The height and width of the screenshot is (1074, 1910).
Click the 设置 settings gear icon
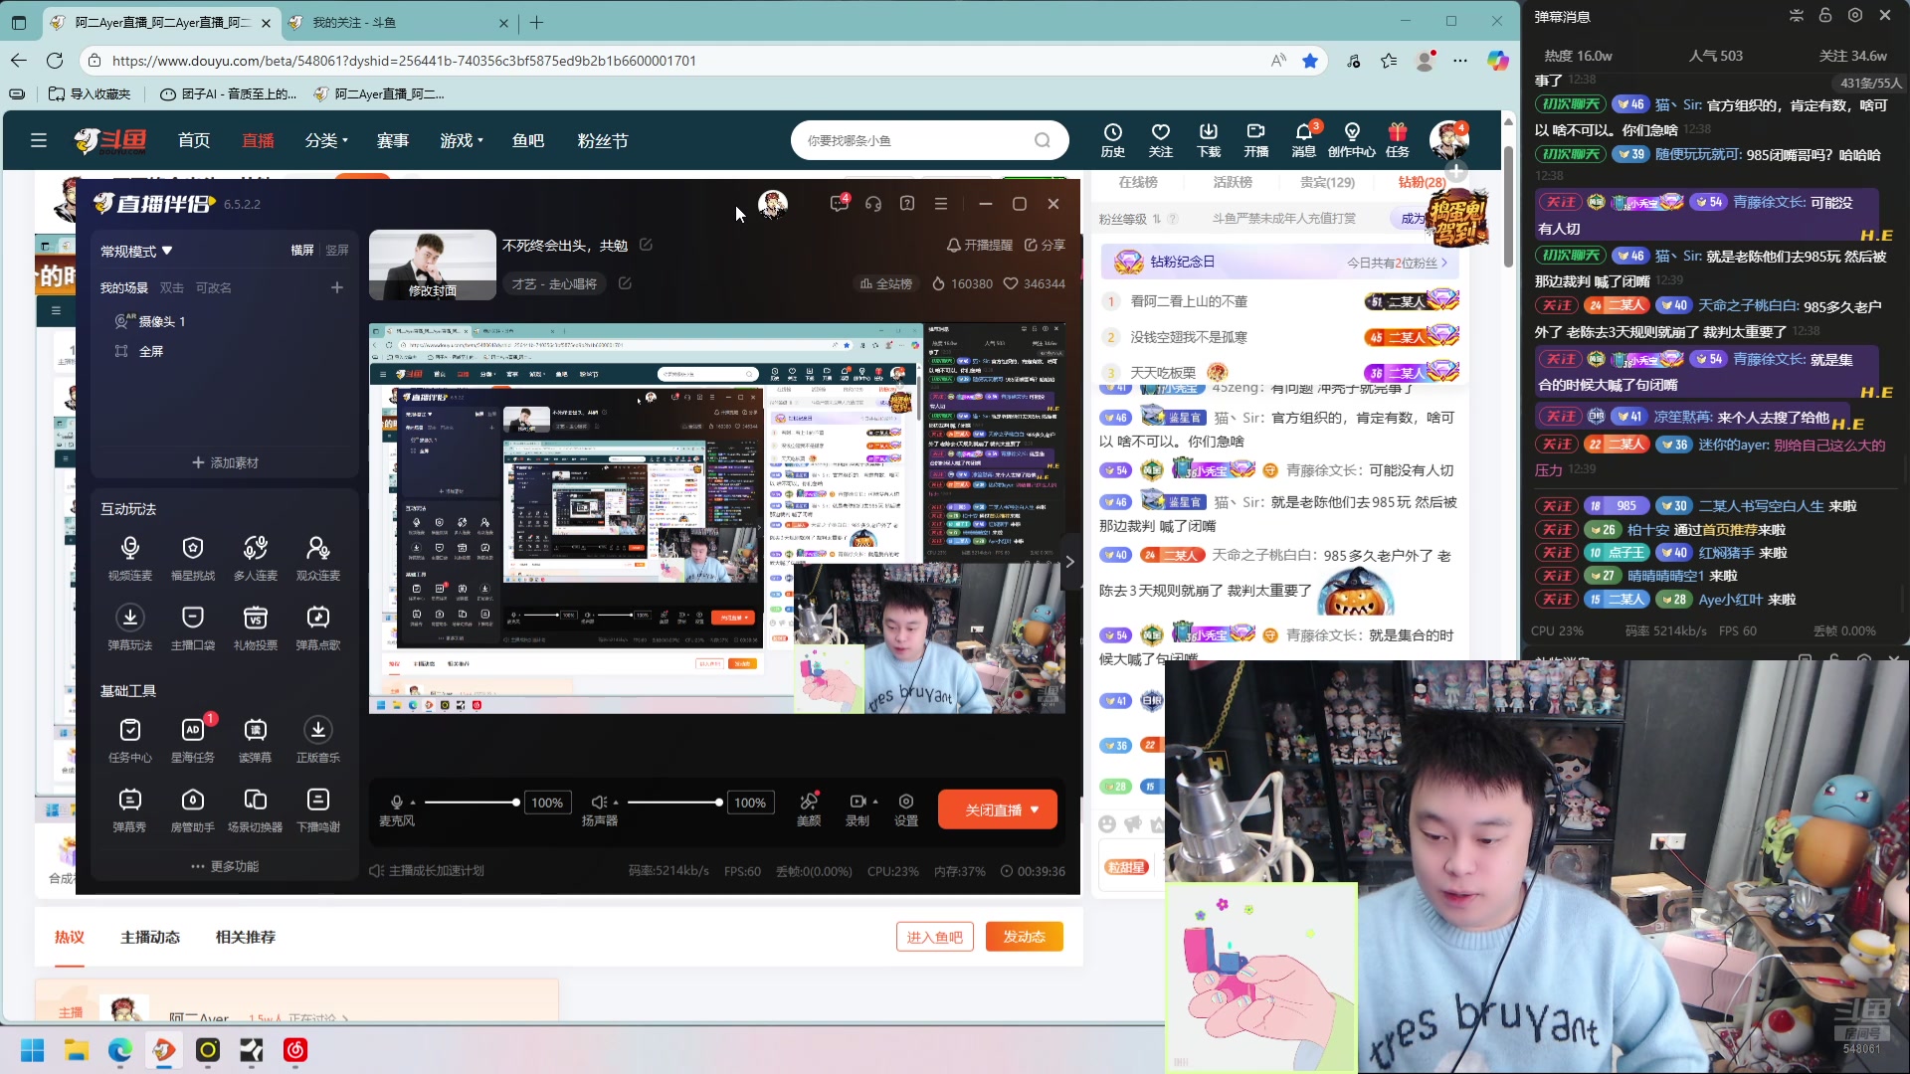click(x=905, y=802)
